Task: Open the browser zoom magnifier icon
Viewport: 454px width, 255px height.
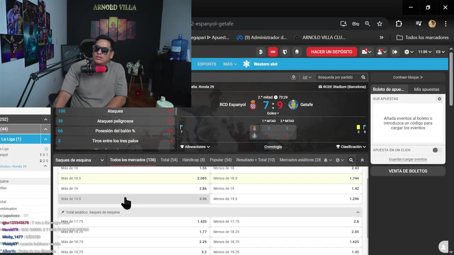Action: click(367, 24)
